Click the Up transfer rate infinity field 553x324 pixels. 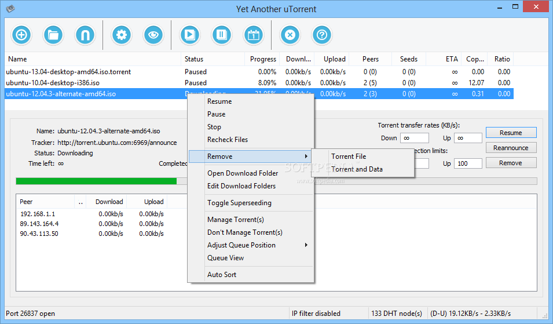(x=468, y=138)
